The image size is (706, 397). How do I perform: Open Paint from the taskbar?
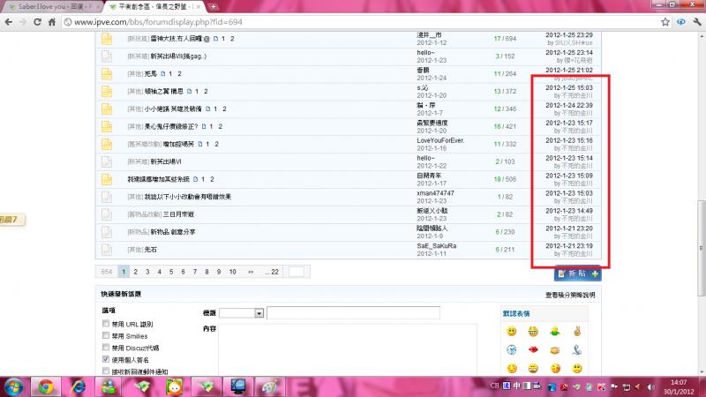click(270, 387)
